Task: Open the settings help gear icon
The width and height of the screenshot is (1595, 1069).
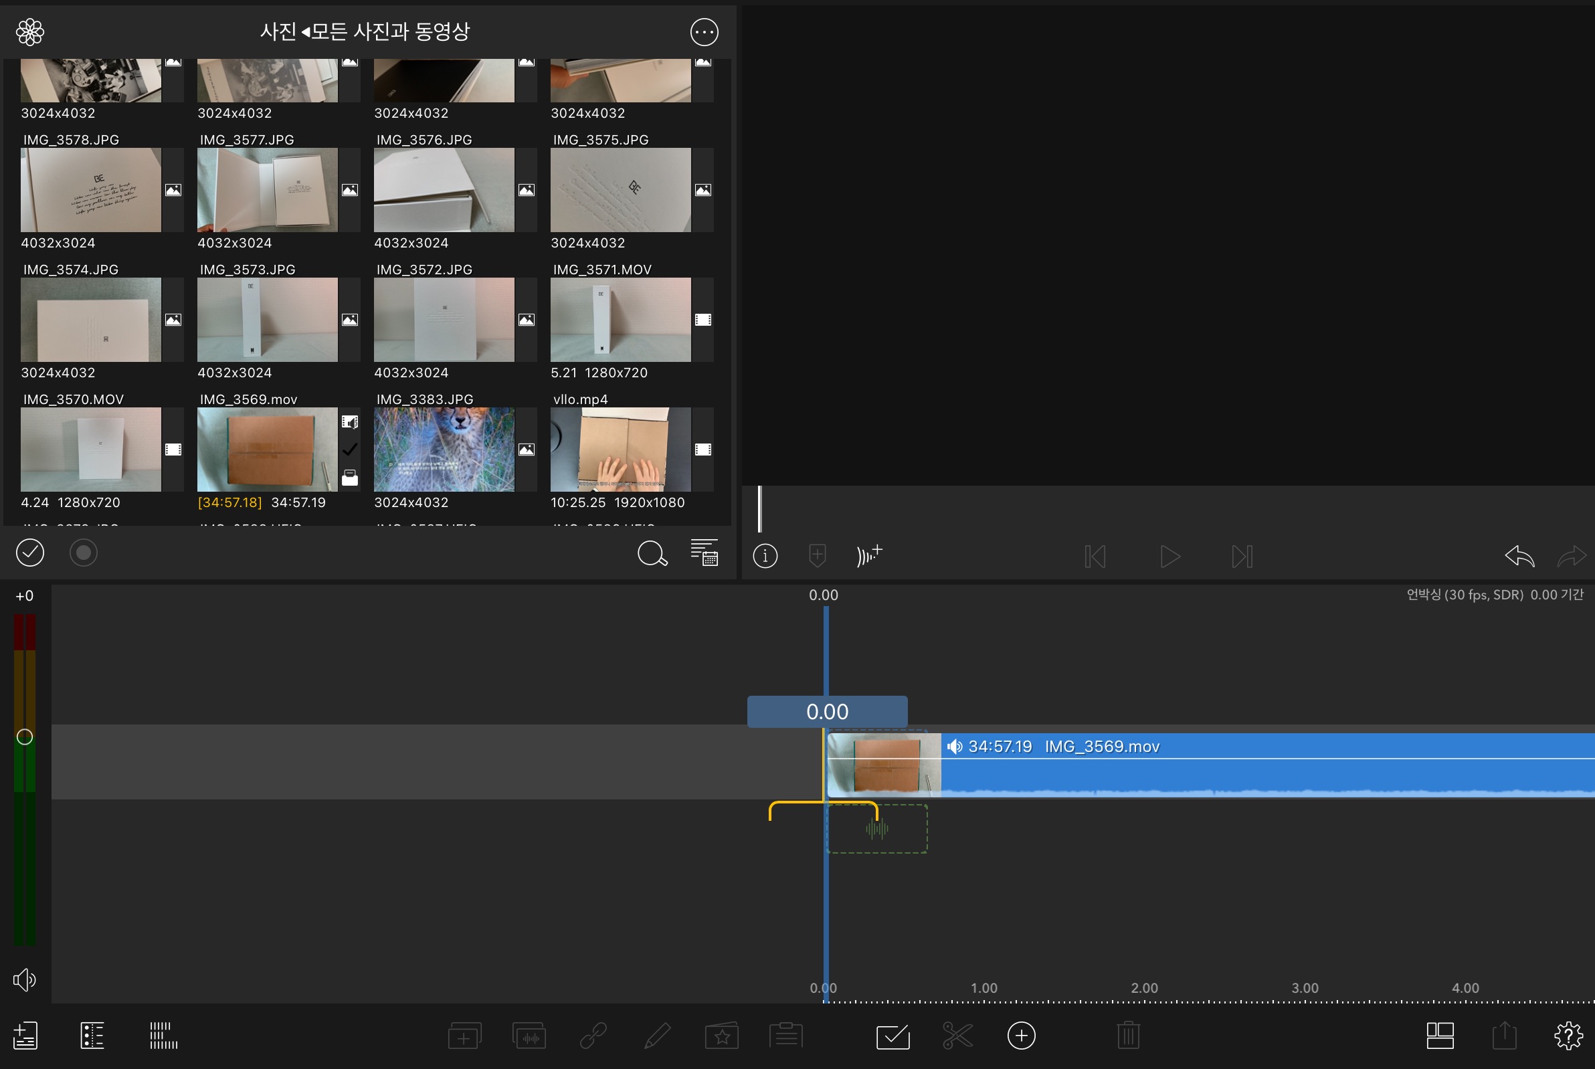Action: (1568, 1036)
